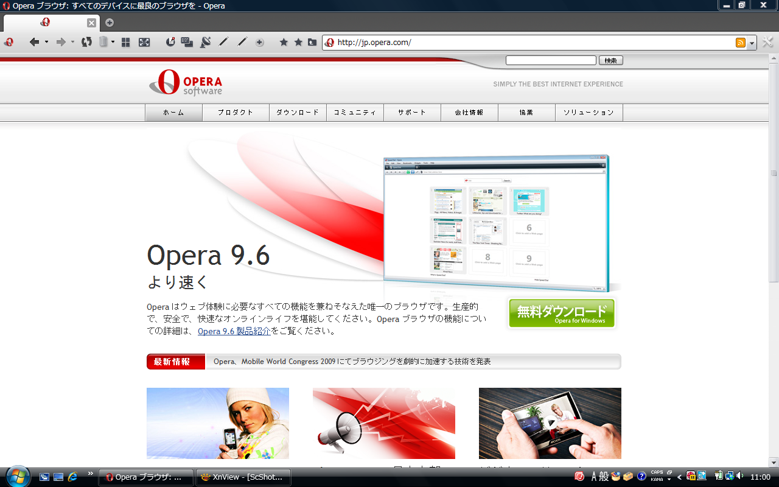The height and width of the screenshot is (487, 779).
Task: Click the round plus icon in toolbar
Action: click(260, 43)
